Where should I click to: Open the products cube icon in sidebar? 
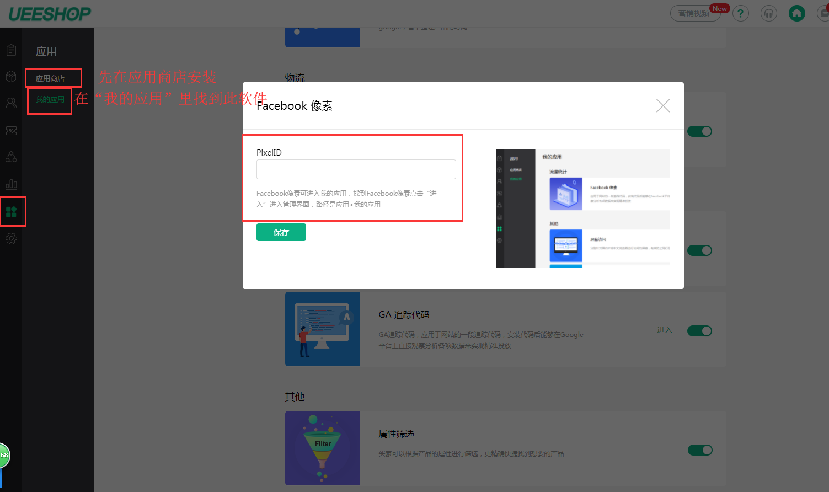11,77
